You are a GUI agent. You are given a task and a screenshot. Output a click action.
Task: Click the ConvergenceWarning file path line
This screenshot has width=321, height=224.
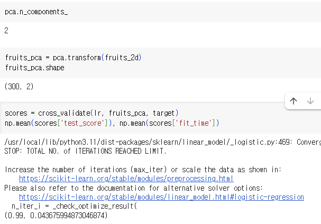pyautogui.click(x=162, y=142)
